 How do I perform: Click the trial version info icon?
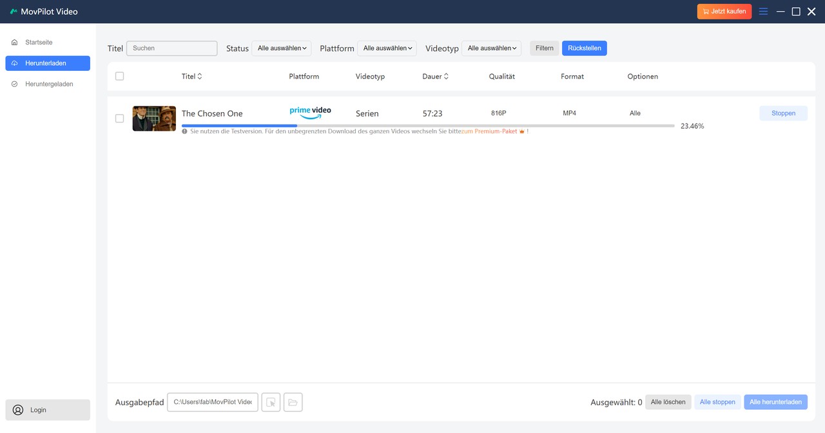185,131
